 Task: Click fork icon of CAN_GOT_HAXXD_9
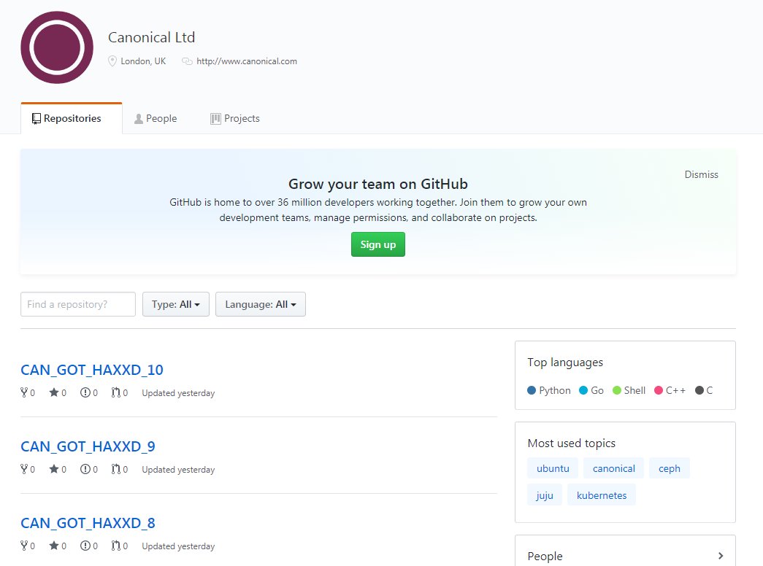pos(24,469)
